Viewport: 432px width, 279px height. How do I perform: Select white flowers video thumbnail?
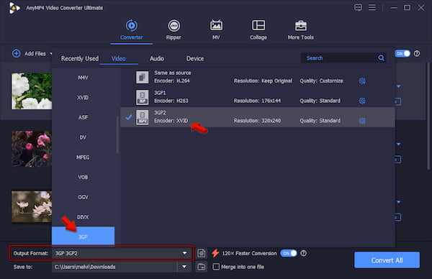click(32, 91)
